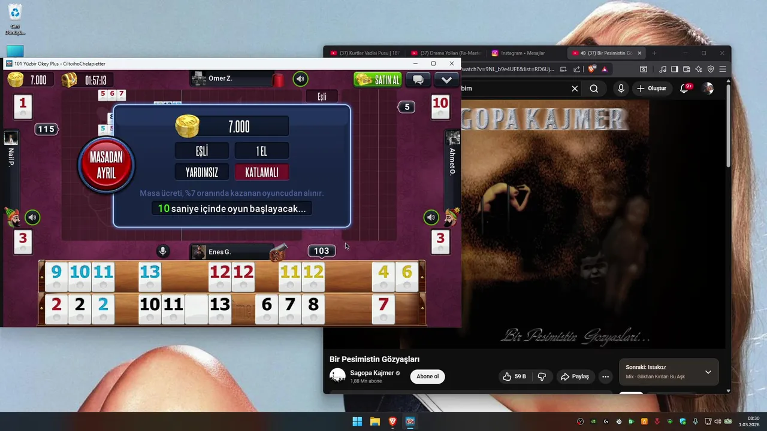Close the Bir Pesimistin tab
The height and width of the screenshot is (431, 767).
tap(639, 53)
